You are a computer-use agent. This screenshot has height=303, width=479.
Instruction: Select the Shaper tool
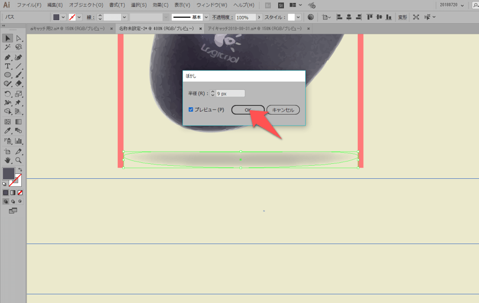[8, 84]
